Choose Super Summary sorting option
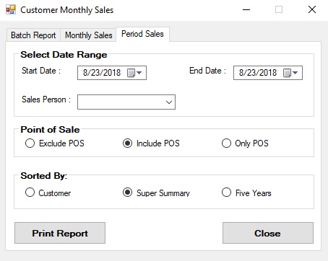This screenshot has width=328, height=261. (x=156, y=193)
